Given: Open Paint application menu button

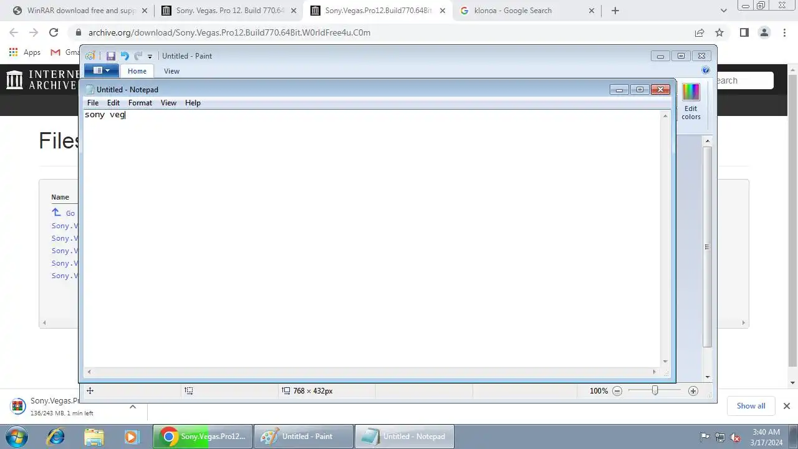Looking at the screenshot, I should (x=101, y=71).
